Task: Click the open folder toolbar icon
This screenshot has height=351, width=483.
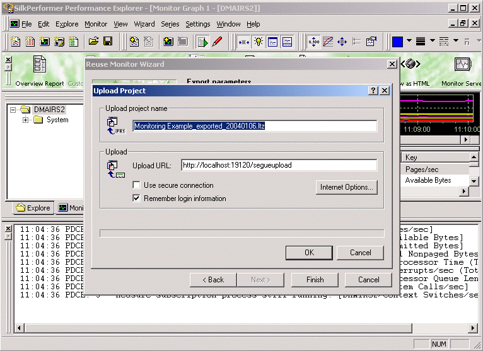Action: tap(94, 41)
